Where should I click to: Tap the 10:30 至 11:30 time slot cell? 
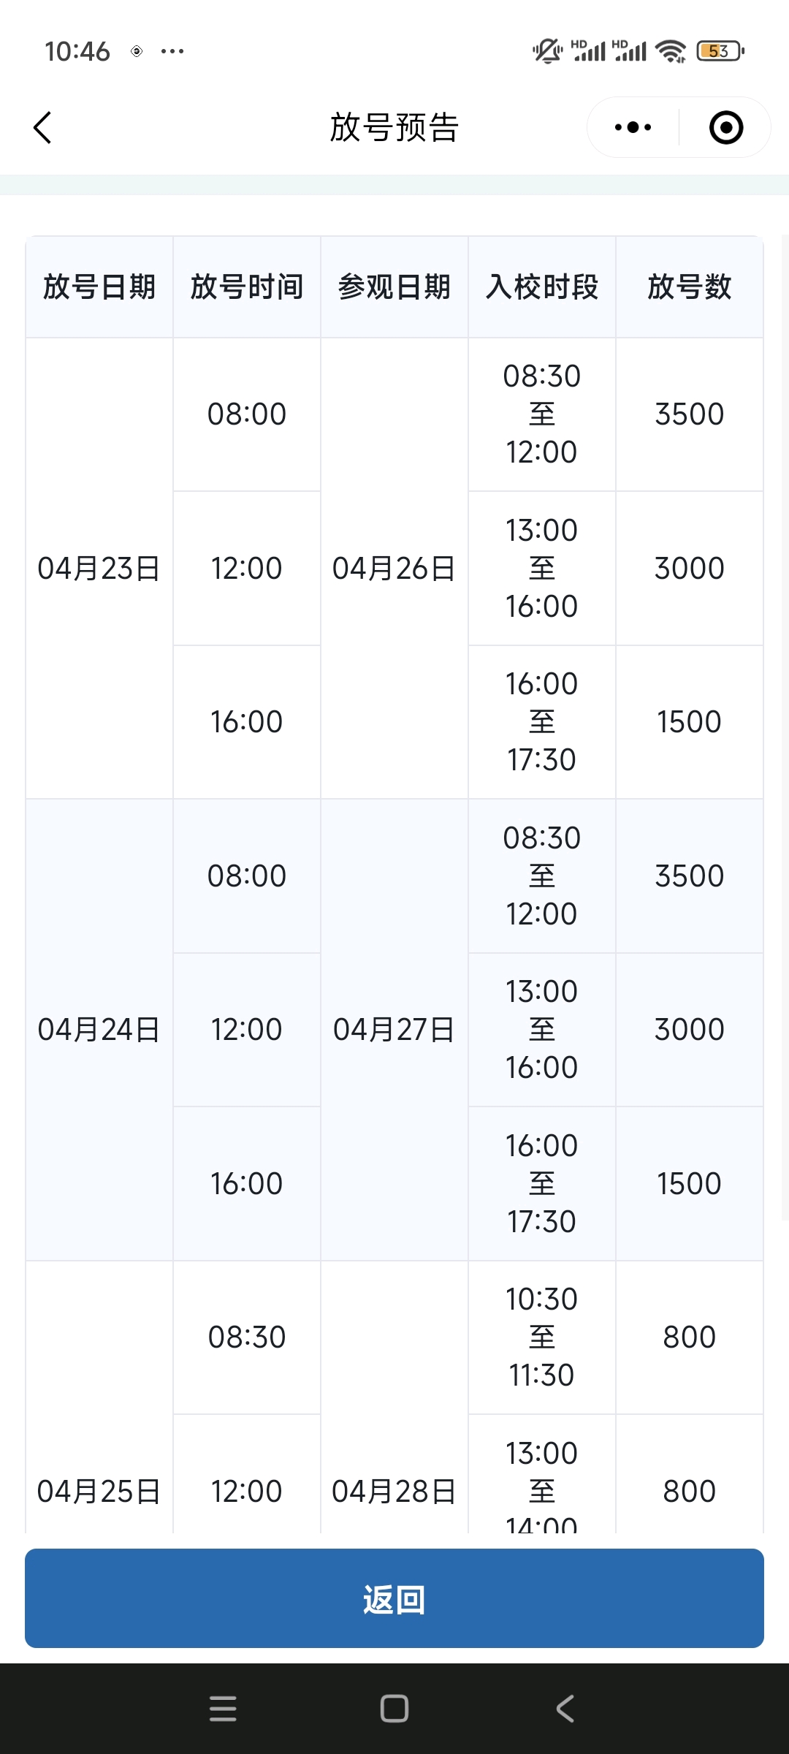click(542, 1337)
